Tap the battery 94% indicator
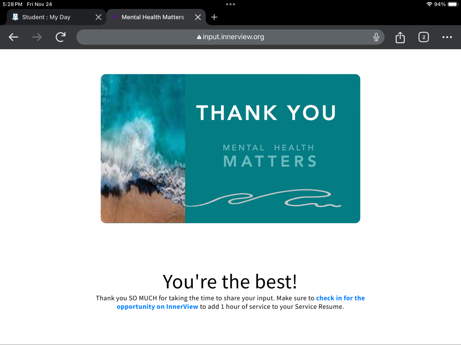 446,4
